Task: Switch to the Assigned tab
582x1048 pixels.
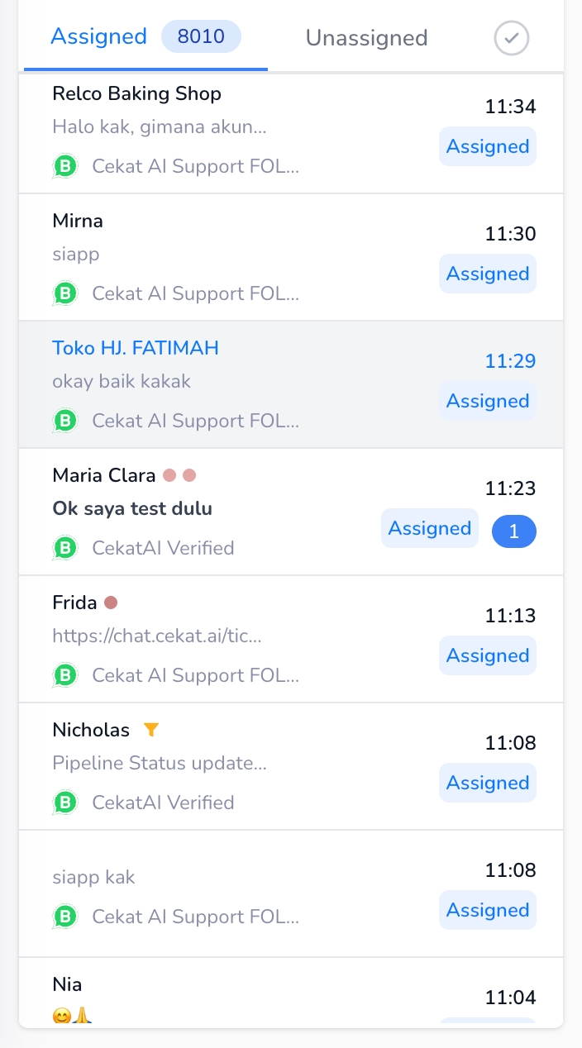Action: (98, 37)
